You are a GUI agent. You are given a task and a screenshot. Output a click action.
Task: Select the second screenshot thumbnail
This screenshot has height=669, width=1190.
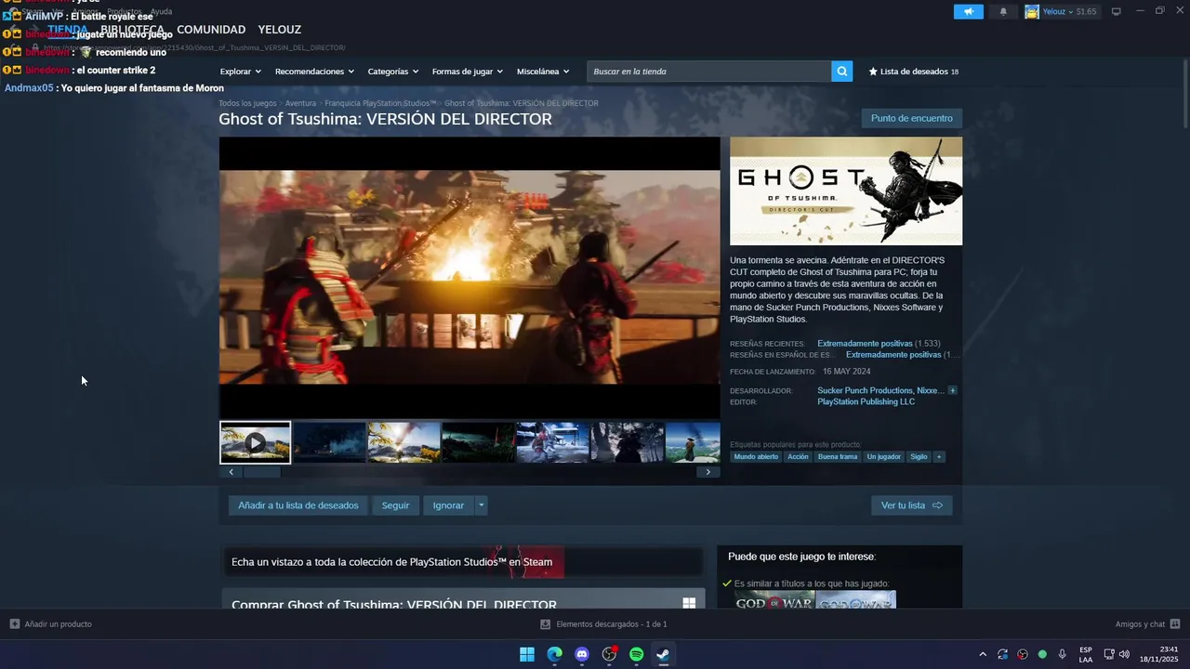[329, 442]
